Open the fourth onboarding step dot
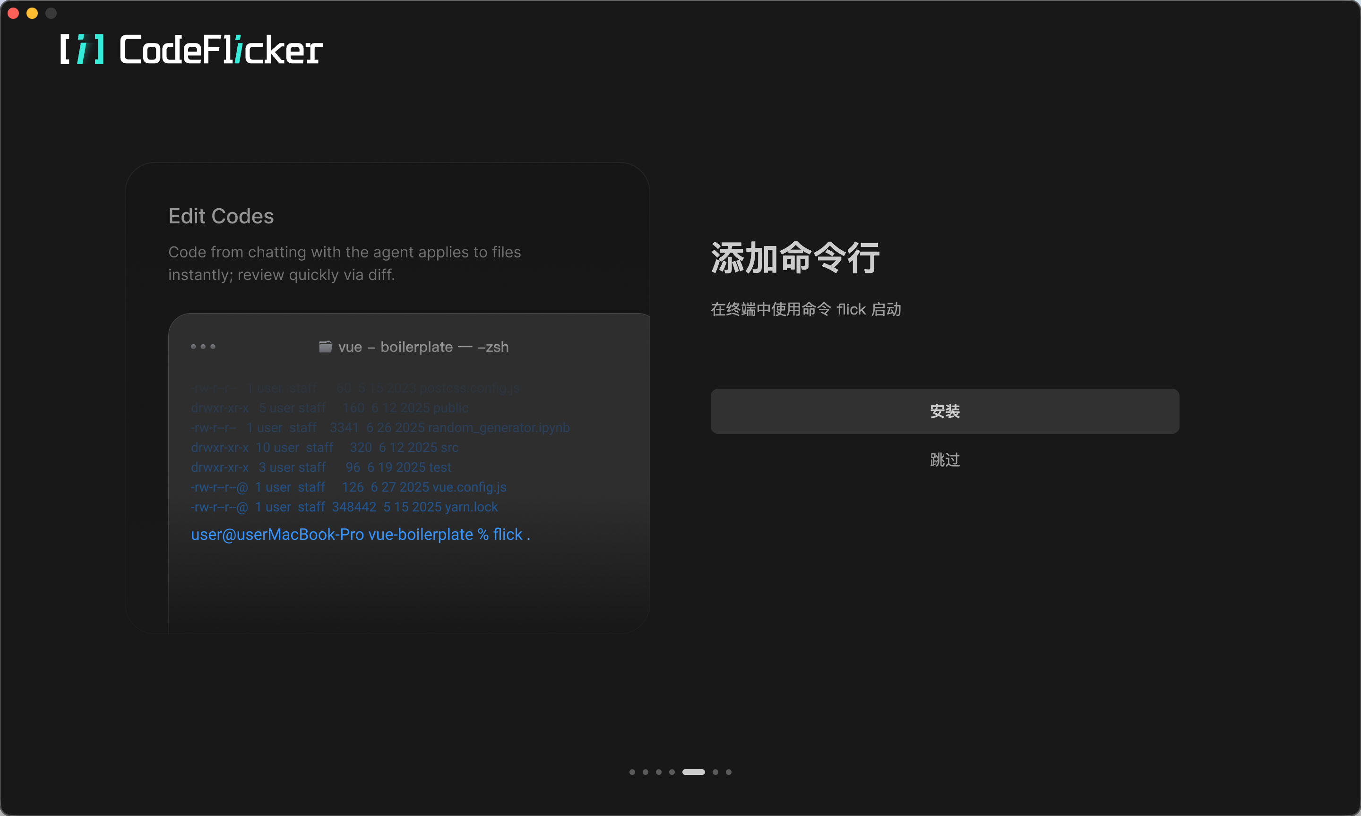 coord(672,772)
